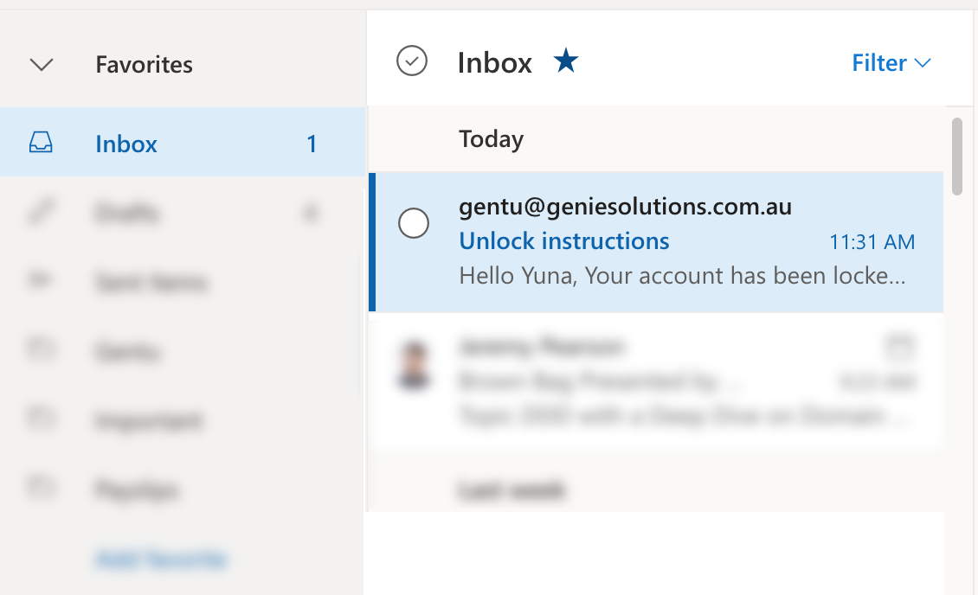Select the Unlock instructions email's circle checkbox
The image size is (978, 595).
(x=414, y=223)
